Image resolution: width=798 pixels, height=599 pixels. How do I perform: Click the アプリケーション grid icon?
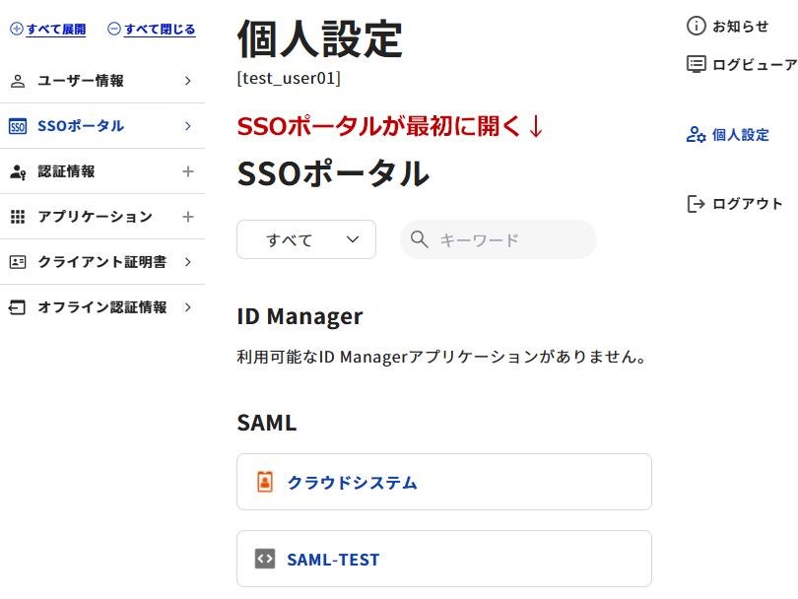pos(18,217)
